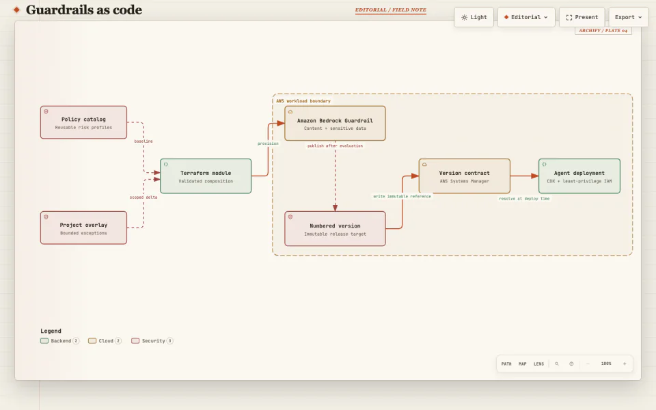This screenshot has width=656, height=410.
Task: Zoom in with the plus icon
Action: pos(625,364)
